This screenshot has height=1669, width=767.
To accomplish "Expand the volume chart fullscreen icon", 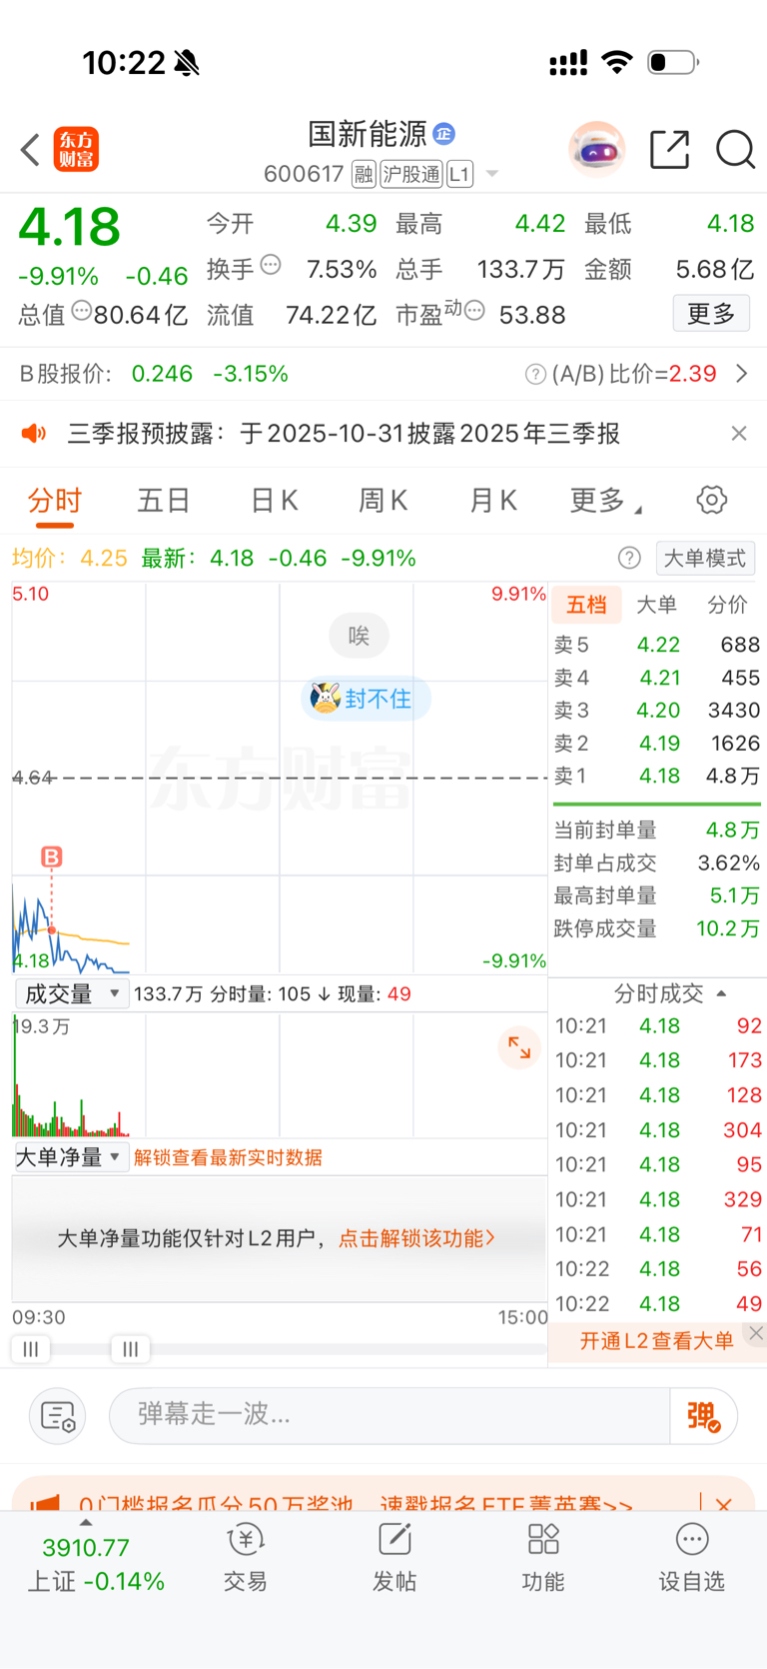I will (519, 1047).
